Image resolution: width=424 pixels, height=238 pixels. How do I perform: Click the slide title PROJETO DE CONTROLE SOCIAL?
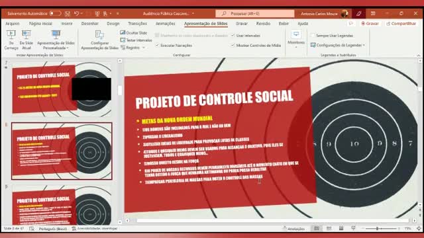(x=214, y=99)
